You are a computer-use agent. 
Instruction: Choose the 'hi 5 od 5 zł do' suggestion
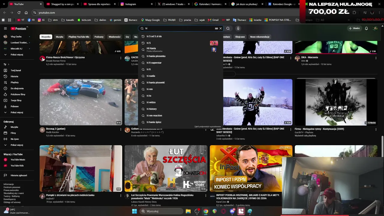[x=180, y=36]
